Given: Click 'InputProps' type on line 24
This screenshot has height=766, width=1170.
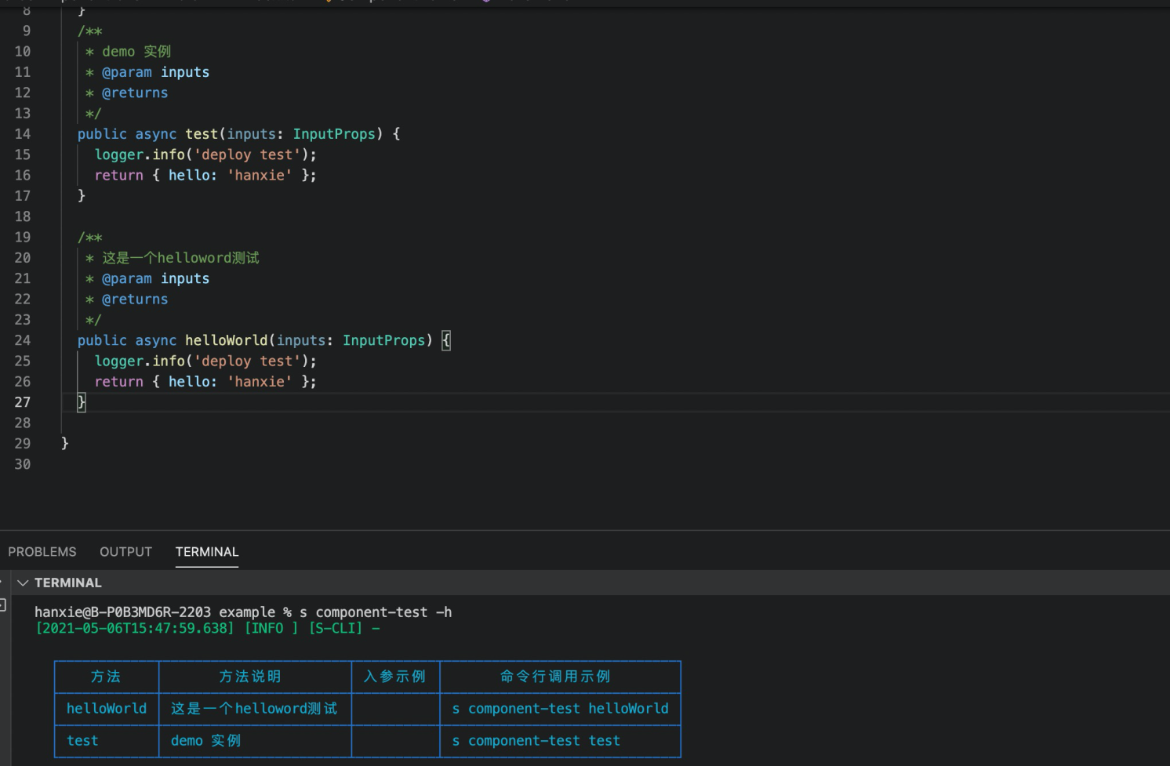Looking at the screenshot, I should coord(383,340).
